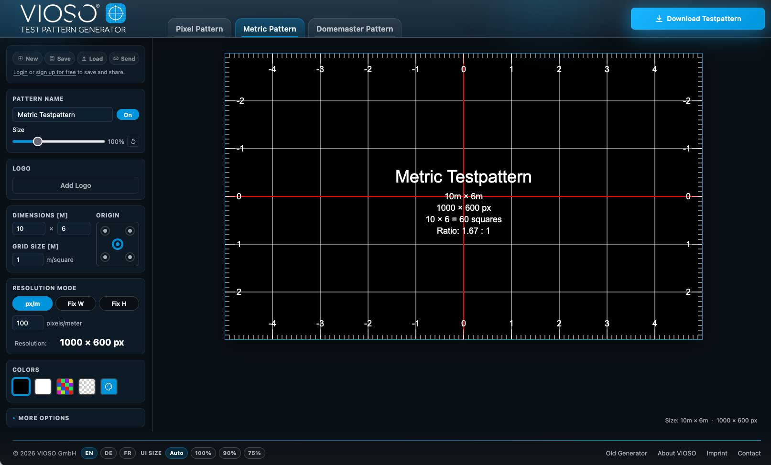This screenshot has width=771, height=465.
Task: Switch to the Pixel Pattern tab
Action: click(x=199, y=28)
